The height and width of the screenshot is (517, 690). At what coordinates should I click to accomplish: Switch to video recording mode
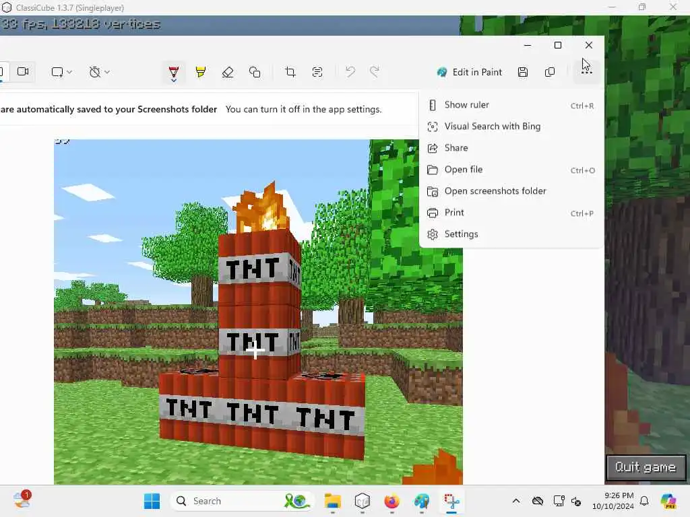coord(23,71)
